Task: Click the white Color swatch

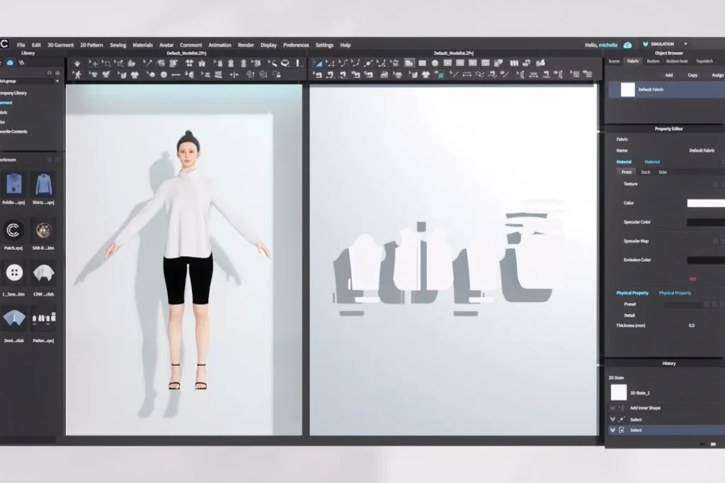Action: 705,203
